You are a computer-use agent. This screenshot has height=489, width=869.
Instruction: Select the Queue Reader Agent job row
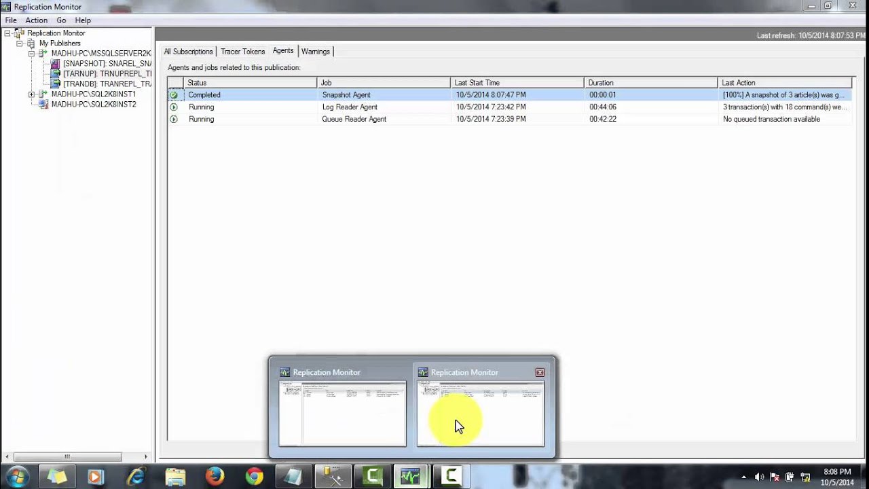click(x=509, y=120)
